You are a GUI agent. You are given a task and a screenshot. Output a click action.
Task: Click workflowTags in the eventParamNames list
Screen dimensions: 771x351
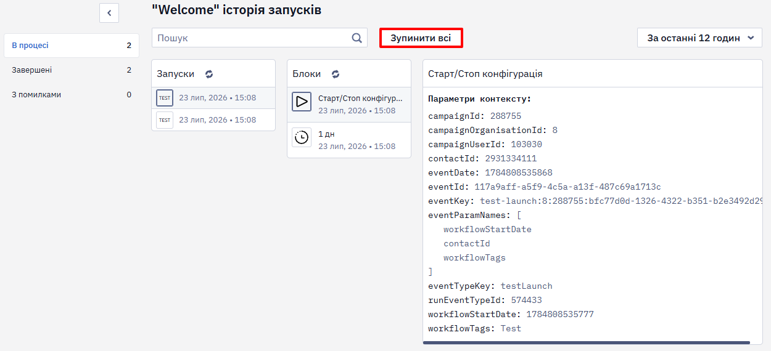coord(474,257)
